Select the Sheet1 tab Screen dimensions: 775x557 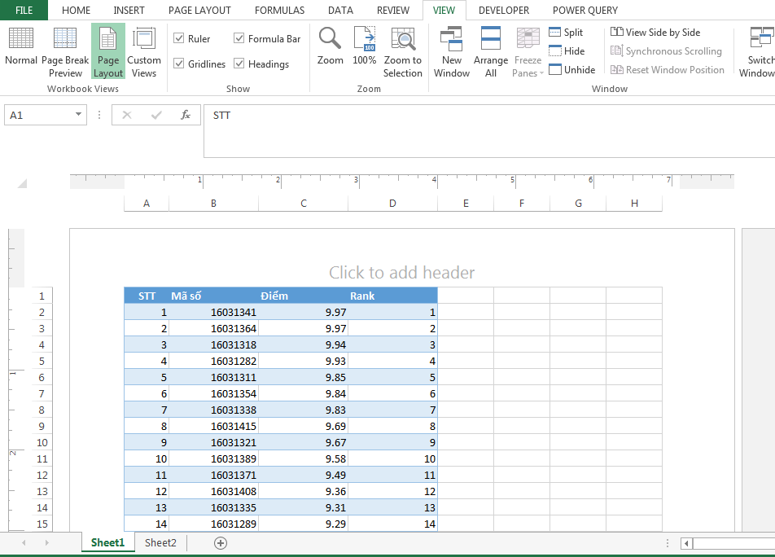point(107,542)
